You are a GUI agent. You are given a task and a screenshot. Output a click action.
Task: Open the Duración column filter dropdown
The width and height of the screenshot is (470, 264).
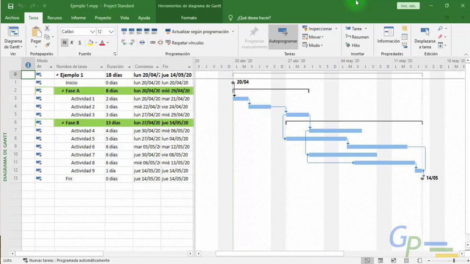(x=129, y=67)
